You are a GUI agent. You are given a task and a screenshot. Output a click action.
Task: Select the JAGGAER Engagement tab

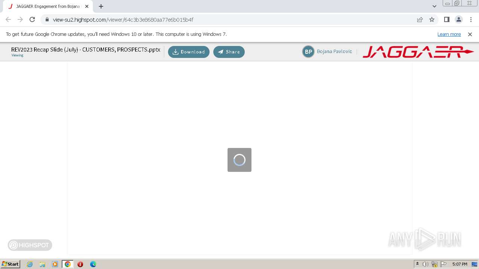point(48,6)
